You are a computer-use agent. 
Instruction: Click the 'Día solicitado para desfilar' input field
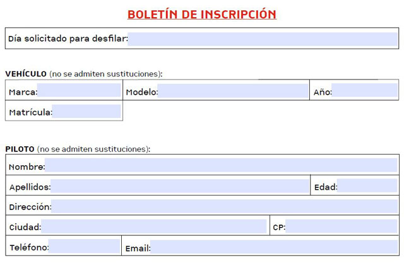pos(263,38)
